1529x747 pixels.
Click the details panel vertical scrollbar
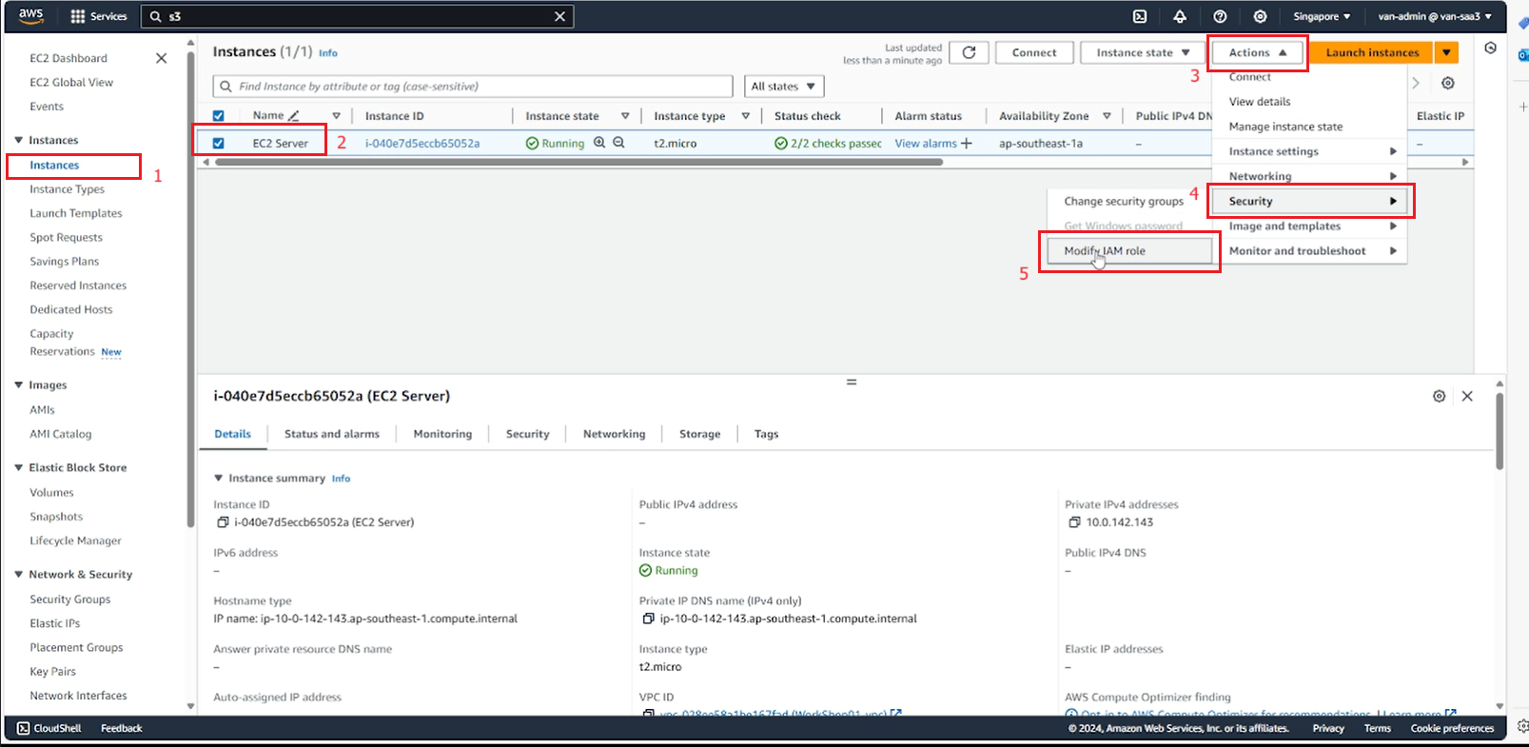pos(1500,430)
